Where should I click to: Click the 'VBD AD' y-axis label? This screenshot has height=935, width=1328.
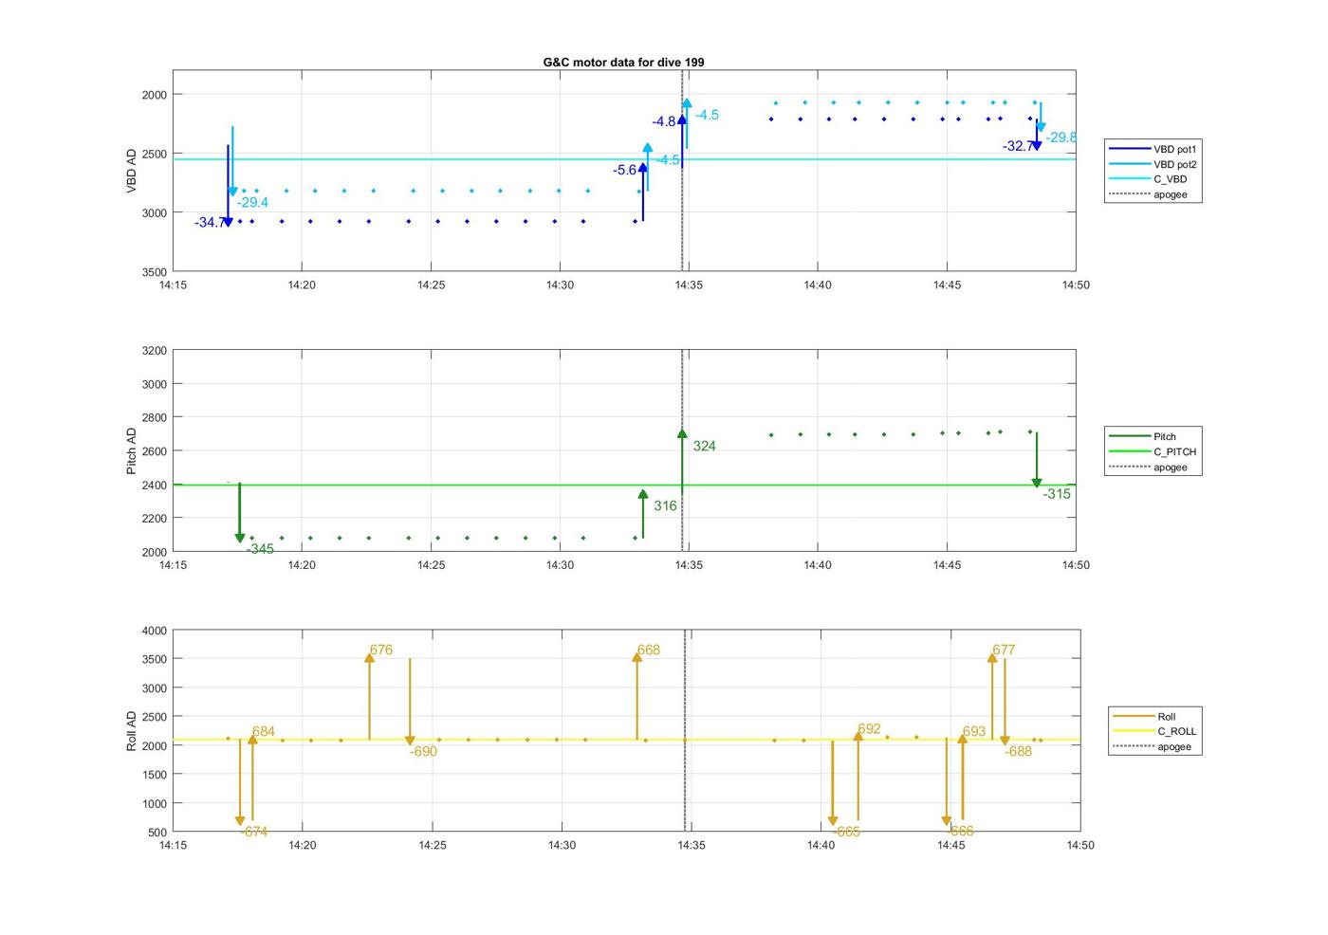tap(132, 171)
